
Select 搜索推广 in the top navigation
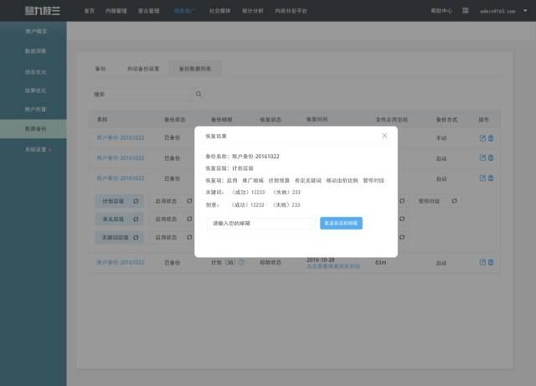coord(184,11)
